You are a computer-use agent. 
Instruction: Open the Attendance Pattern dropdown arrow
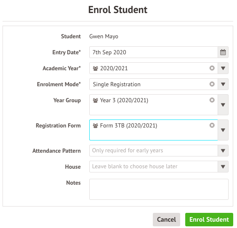pyautogui.click(x=223, y=151)
